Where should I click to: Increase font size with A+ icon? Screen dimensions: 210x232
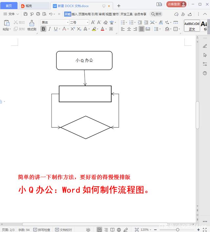pyautogui.click(x=93, y=22)
